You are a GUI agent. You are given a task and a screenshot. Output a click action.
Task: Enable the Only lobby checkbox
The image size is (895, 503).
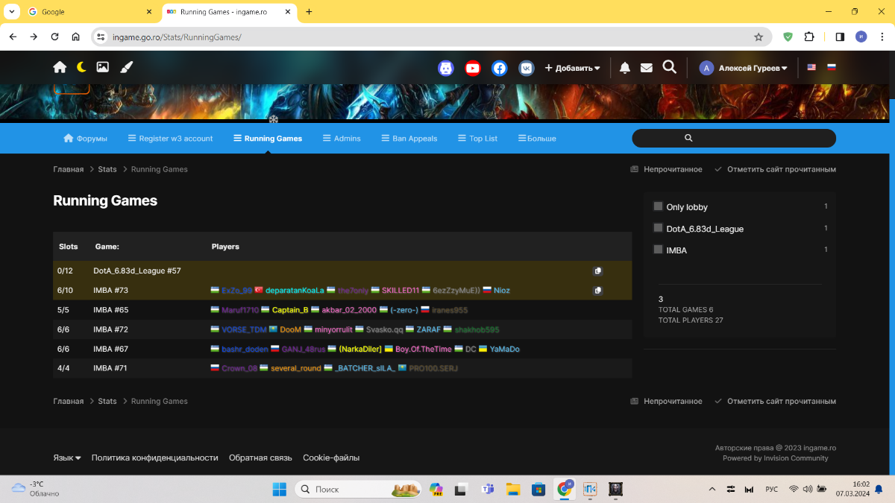pos(658,206)
